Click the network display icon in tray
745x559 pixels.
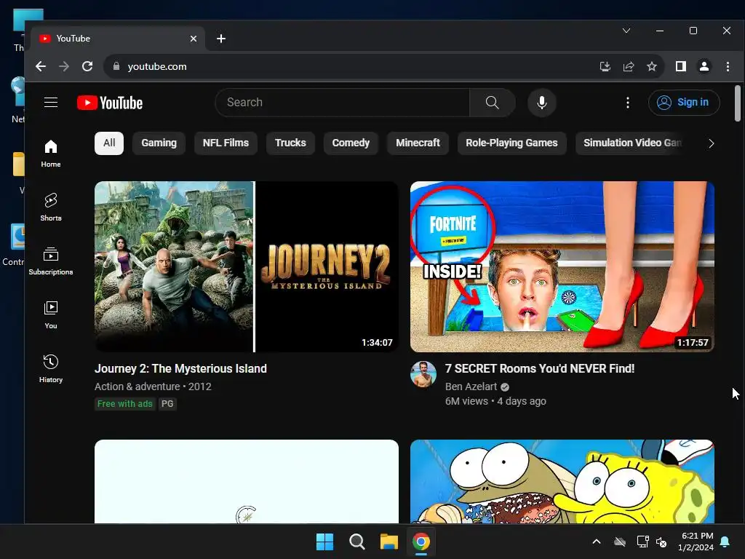point(642,542)
